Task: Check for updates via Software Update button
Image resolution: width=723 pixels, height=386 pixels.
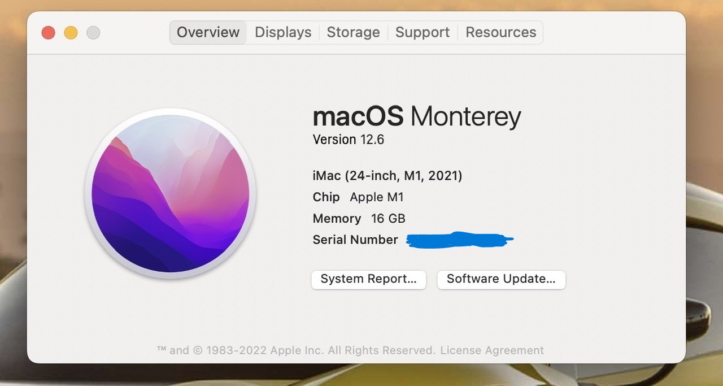Action: coord(501,279)
